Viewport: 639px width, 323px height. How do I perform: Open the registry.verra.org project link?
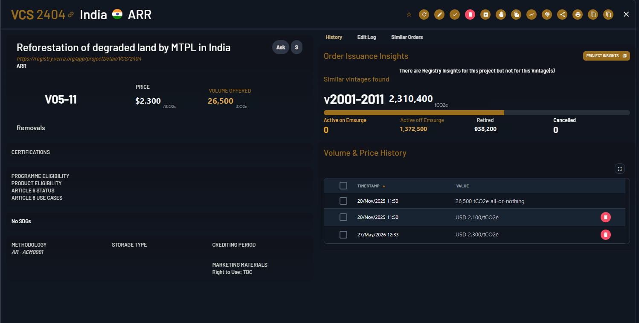click(x=79, y=58)
